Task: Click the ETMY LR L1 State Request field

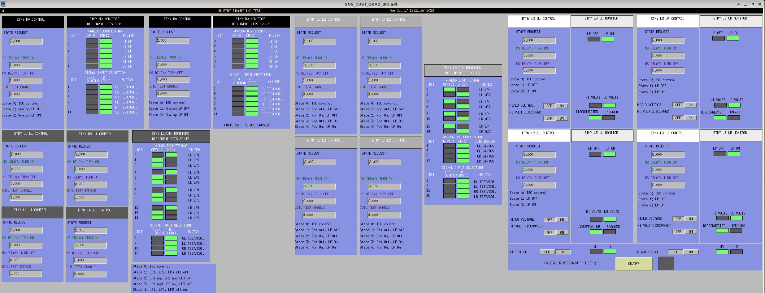Action: pos(90,230)
